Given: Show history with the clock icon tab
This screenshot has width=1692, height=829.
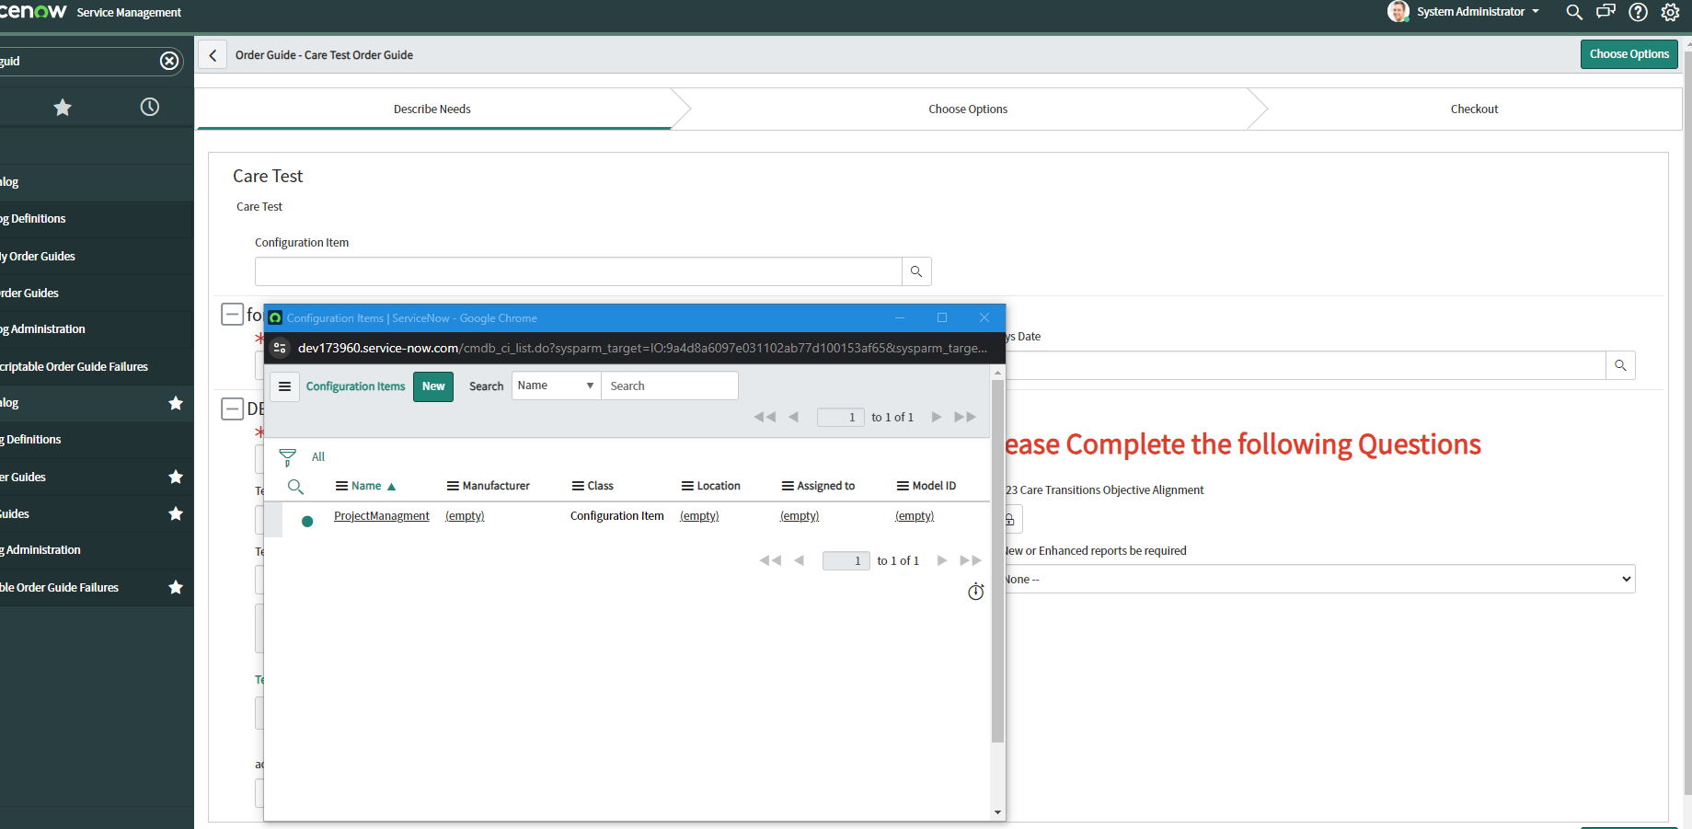Looking at the screenshot, I should 149,108.
